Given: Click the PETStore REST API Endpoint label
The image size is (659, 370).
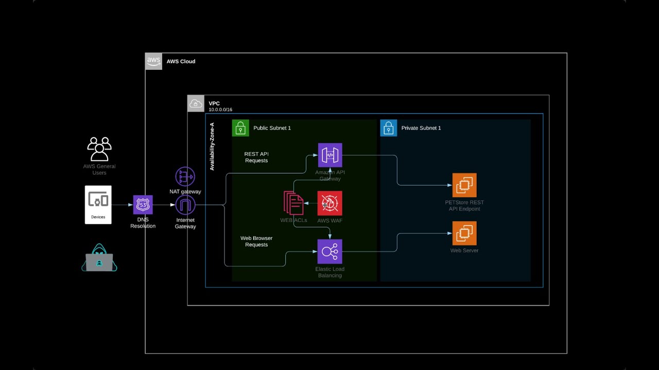Looking at the screenshot, I should 464,206.
